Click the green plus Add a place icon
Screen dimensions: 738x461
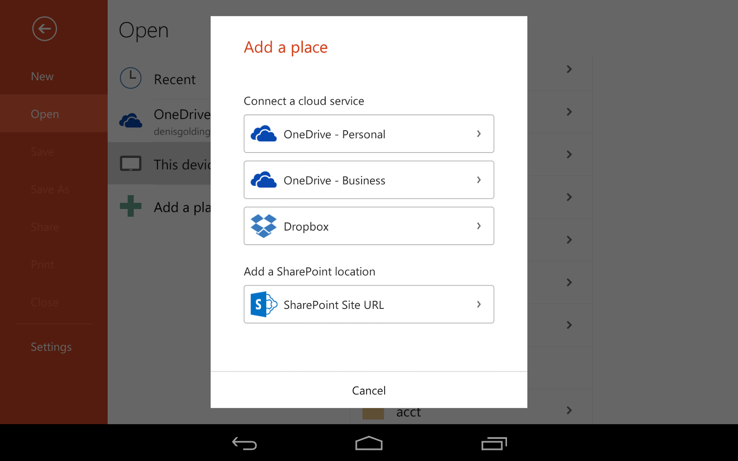click(131, 206)
